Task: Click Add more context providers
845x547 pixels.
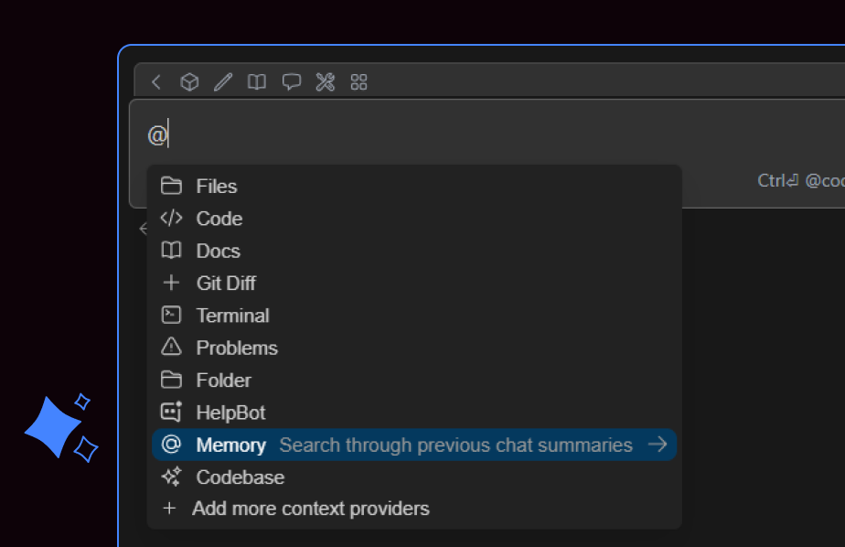Action: click(310, 509)
